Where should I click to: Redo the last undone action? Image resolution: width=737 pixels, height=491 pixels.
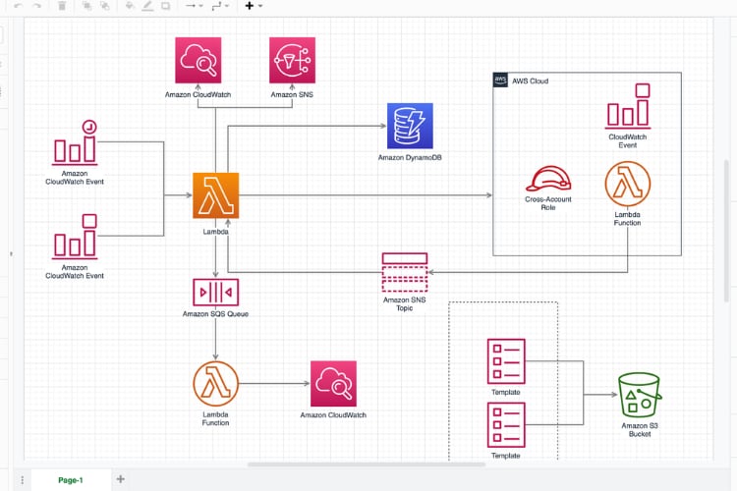[x=36, y=6]
